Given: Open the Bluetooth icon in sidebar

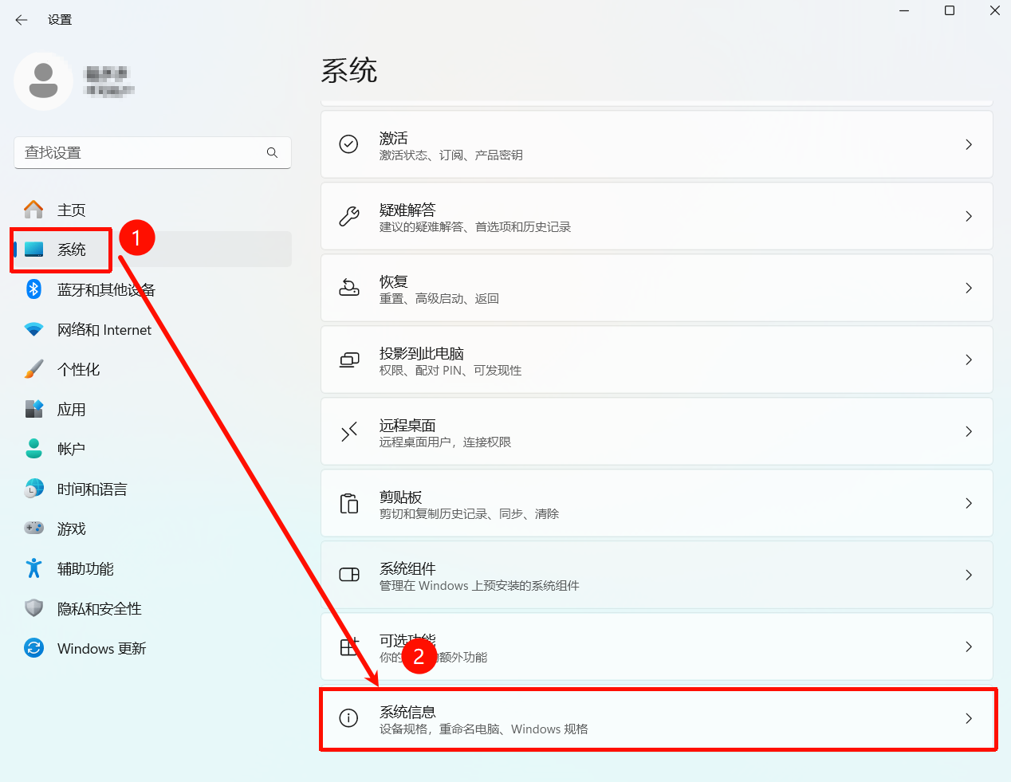Looking at the screenshot, I should coord(33,289).
